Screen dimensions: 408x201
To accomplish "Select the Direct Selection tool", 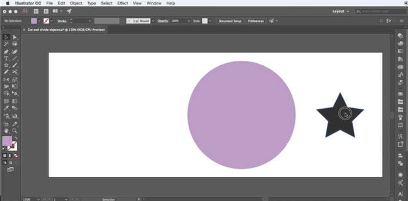I will click(15, 37).
